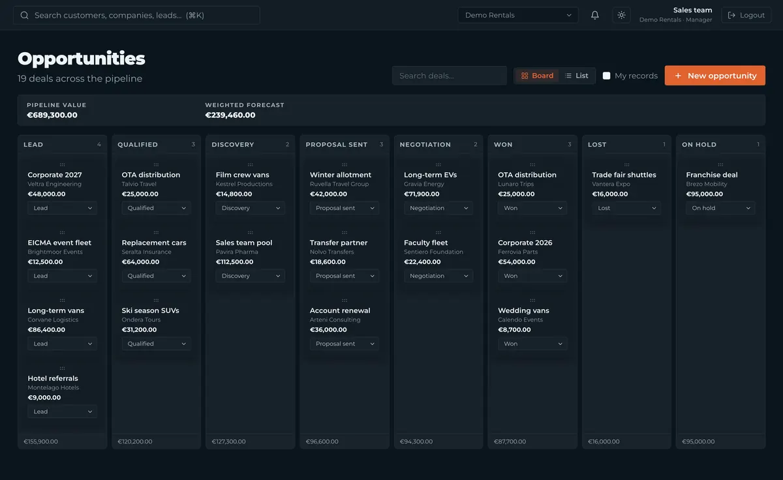
Task: Enable the My records checkbox
Action: coord(606,76)
